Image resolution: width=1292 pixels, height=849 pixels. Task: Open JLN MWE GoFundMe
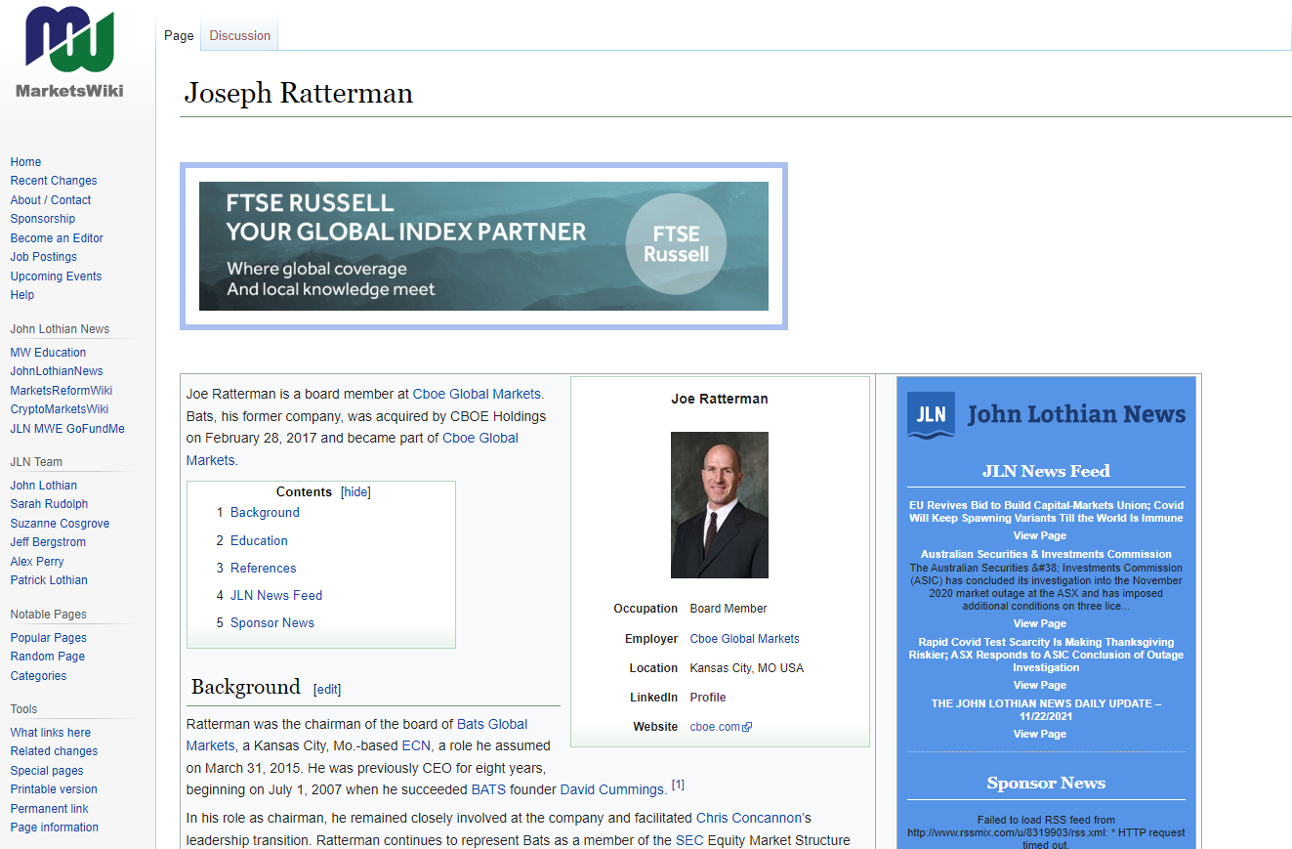(x=67, y=429)
